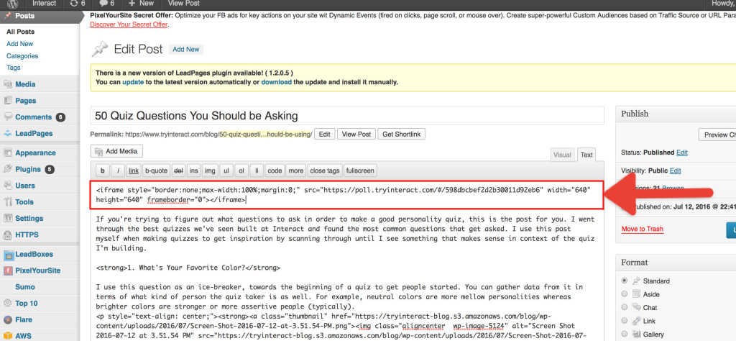This screenshot has width=736, height=341.
Task: Click the HTTPS lock icon in sidebar
Action: 8,235
